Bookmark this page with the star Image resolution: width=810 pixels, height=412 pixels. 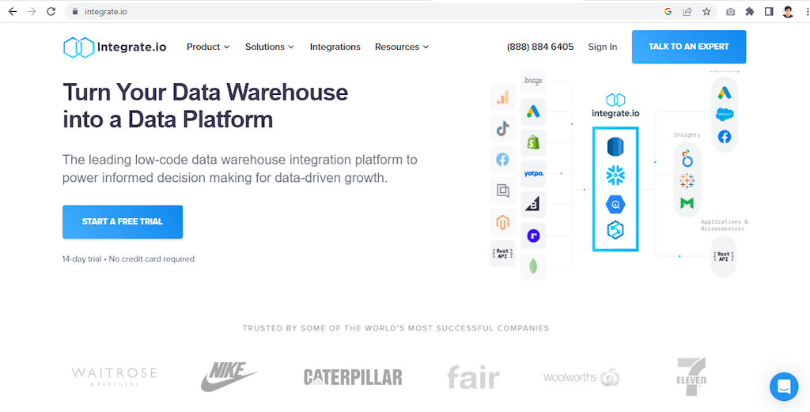[706, 11]
